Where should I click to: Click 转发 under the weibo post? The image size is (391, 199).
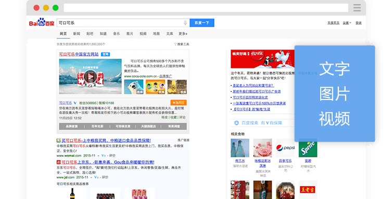click(165, 117)
